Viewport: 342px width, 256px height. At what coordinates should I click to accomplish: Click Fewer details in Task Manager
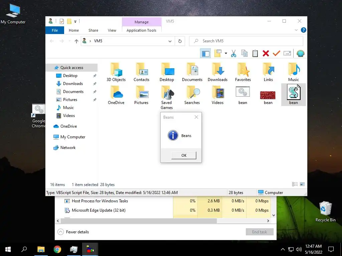(x=73, y=232)
